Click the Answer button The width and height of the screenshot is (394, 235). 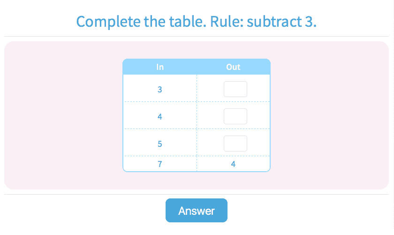196,211
